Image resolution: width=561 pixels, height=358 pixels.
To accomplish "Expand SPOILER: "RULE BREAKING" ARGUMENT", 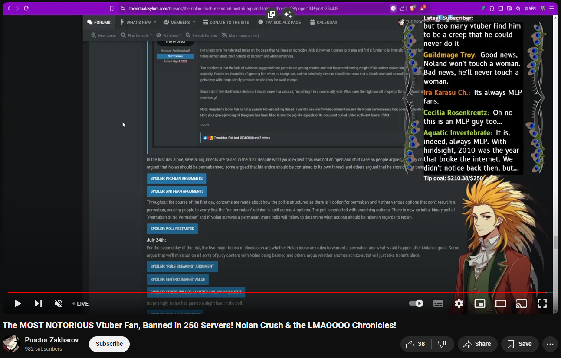I will pyautogui.click(x=182, y=267).
